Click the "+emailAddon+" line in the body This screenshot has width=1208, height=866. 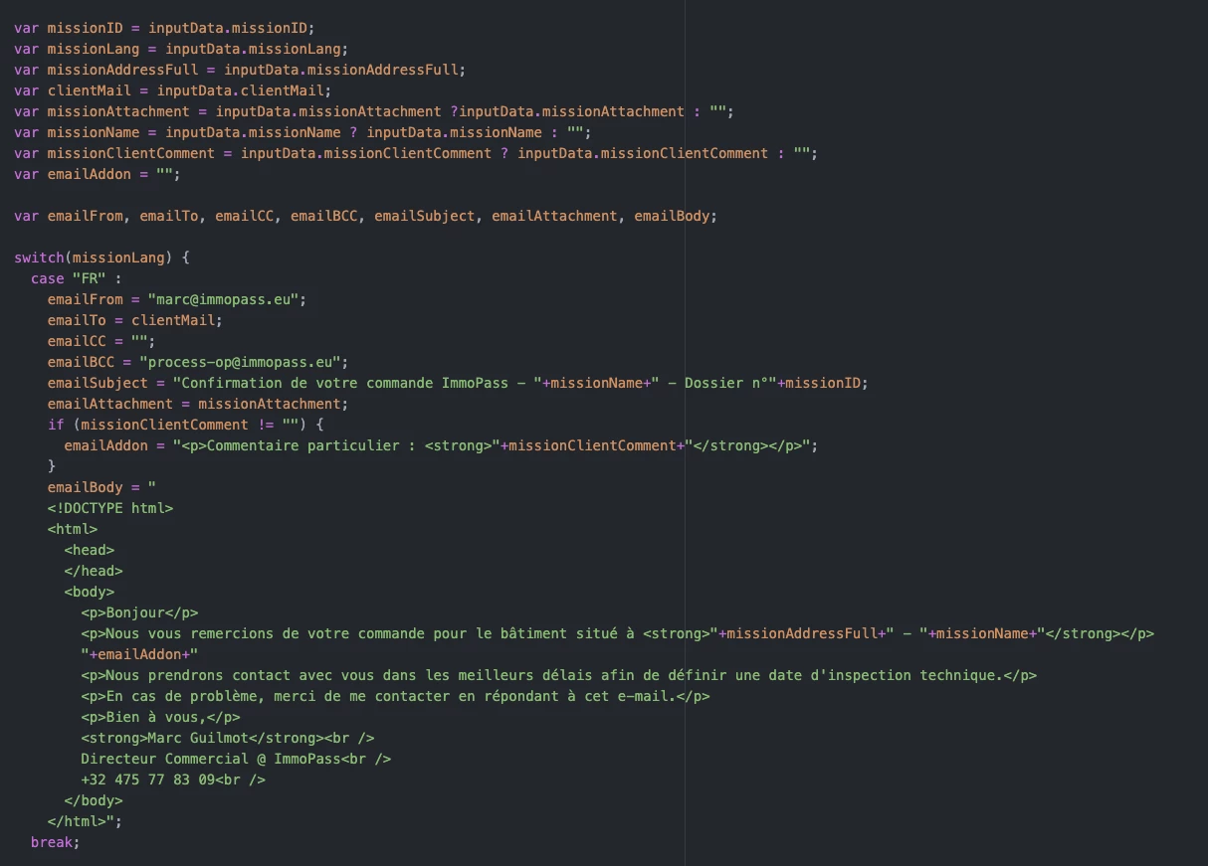point(139,654)
